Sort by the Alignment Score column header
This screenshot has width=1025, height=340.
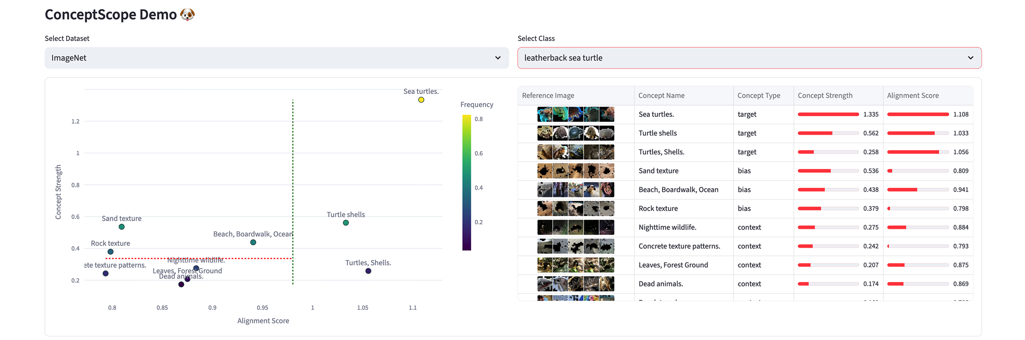click(x=928, y=96)
